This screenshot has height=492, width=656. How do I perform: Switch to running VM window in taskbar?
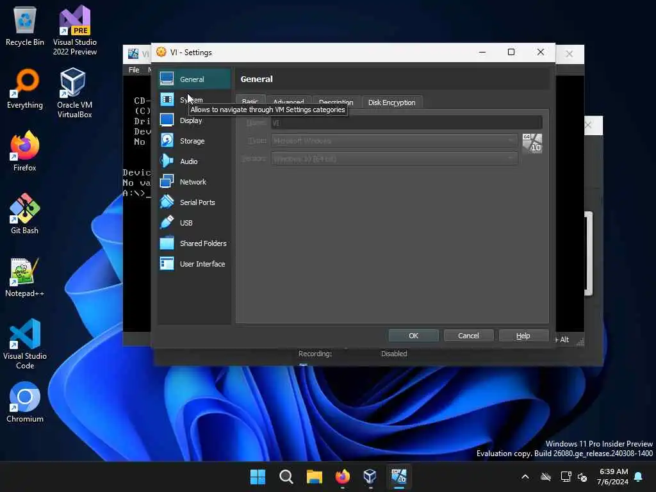[398, 477]
